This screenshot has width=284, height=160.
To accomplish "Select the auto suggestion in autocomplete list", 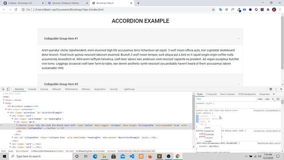I will [213, 128].
